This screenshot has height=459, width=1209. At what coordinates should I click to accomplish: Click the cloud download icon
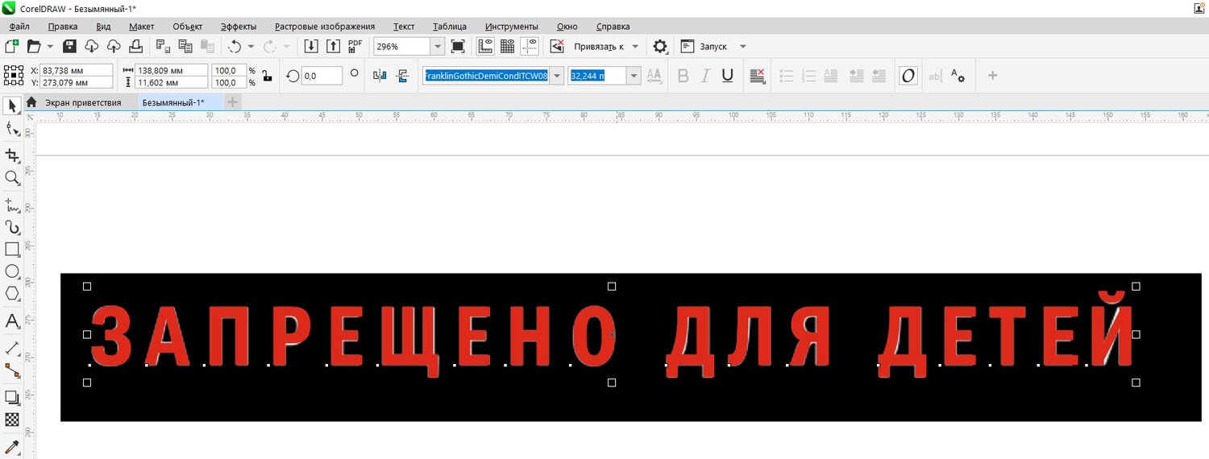coord(92,47)
